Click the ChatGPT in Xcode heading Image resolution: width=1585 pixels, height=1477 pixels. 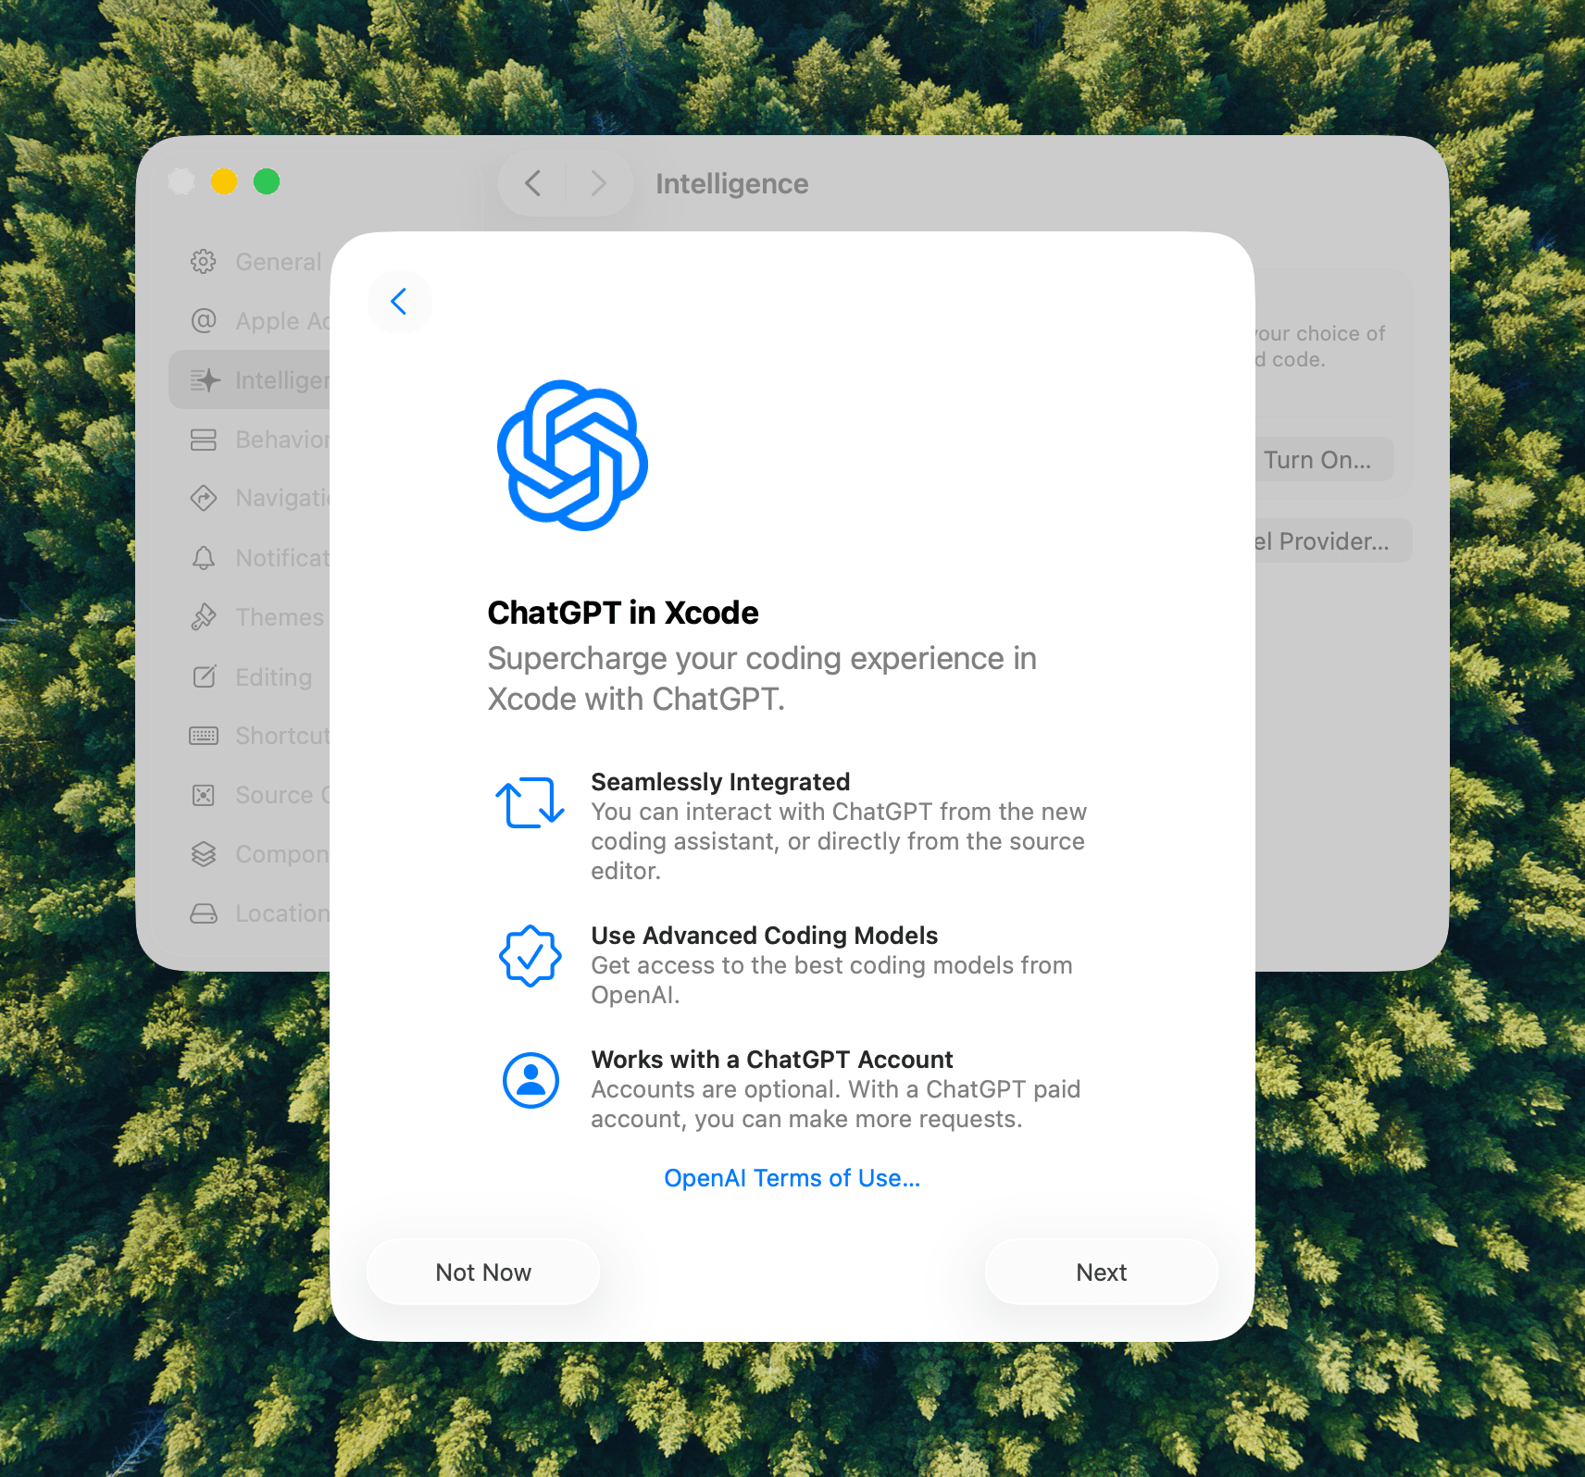623,613
